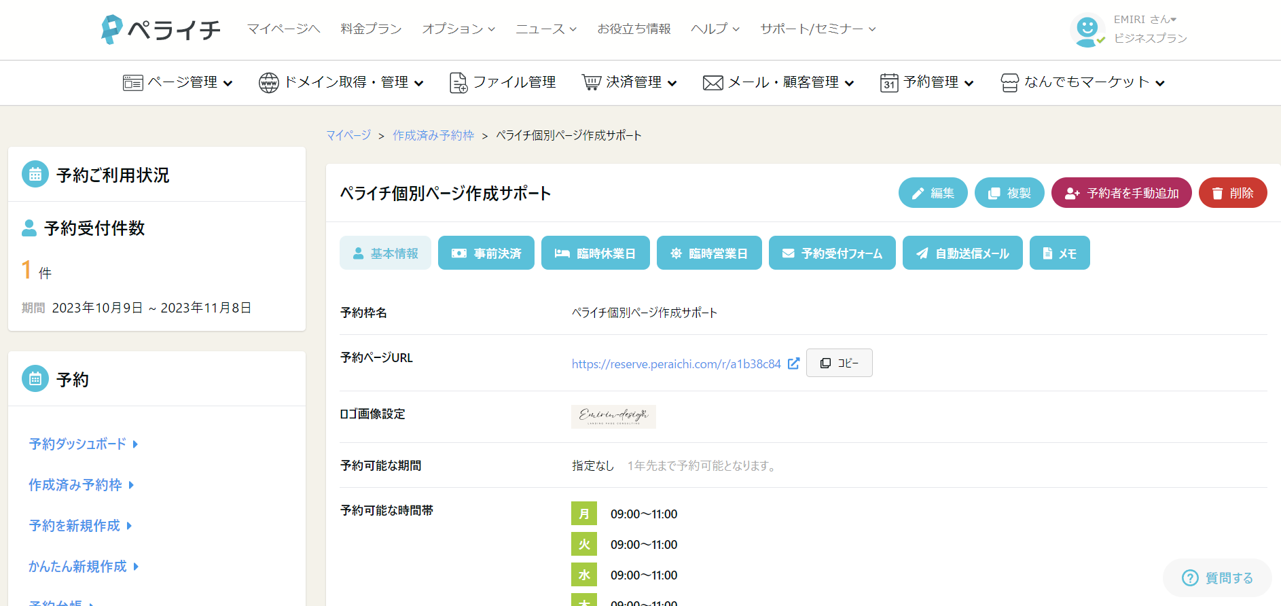Viewport: 1281px width, 606px height.
Task: Click the logo image thumbnail
Action: [x=613, y=416]
